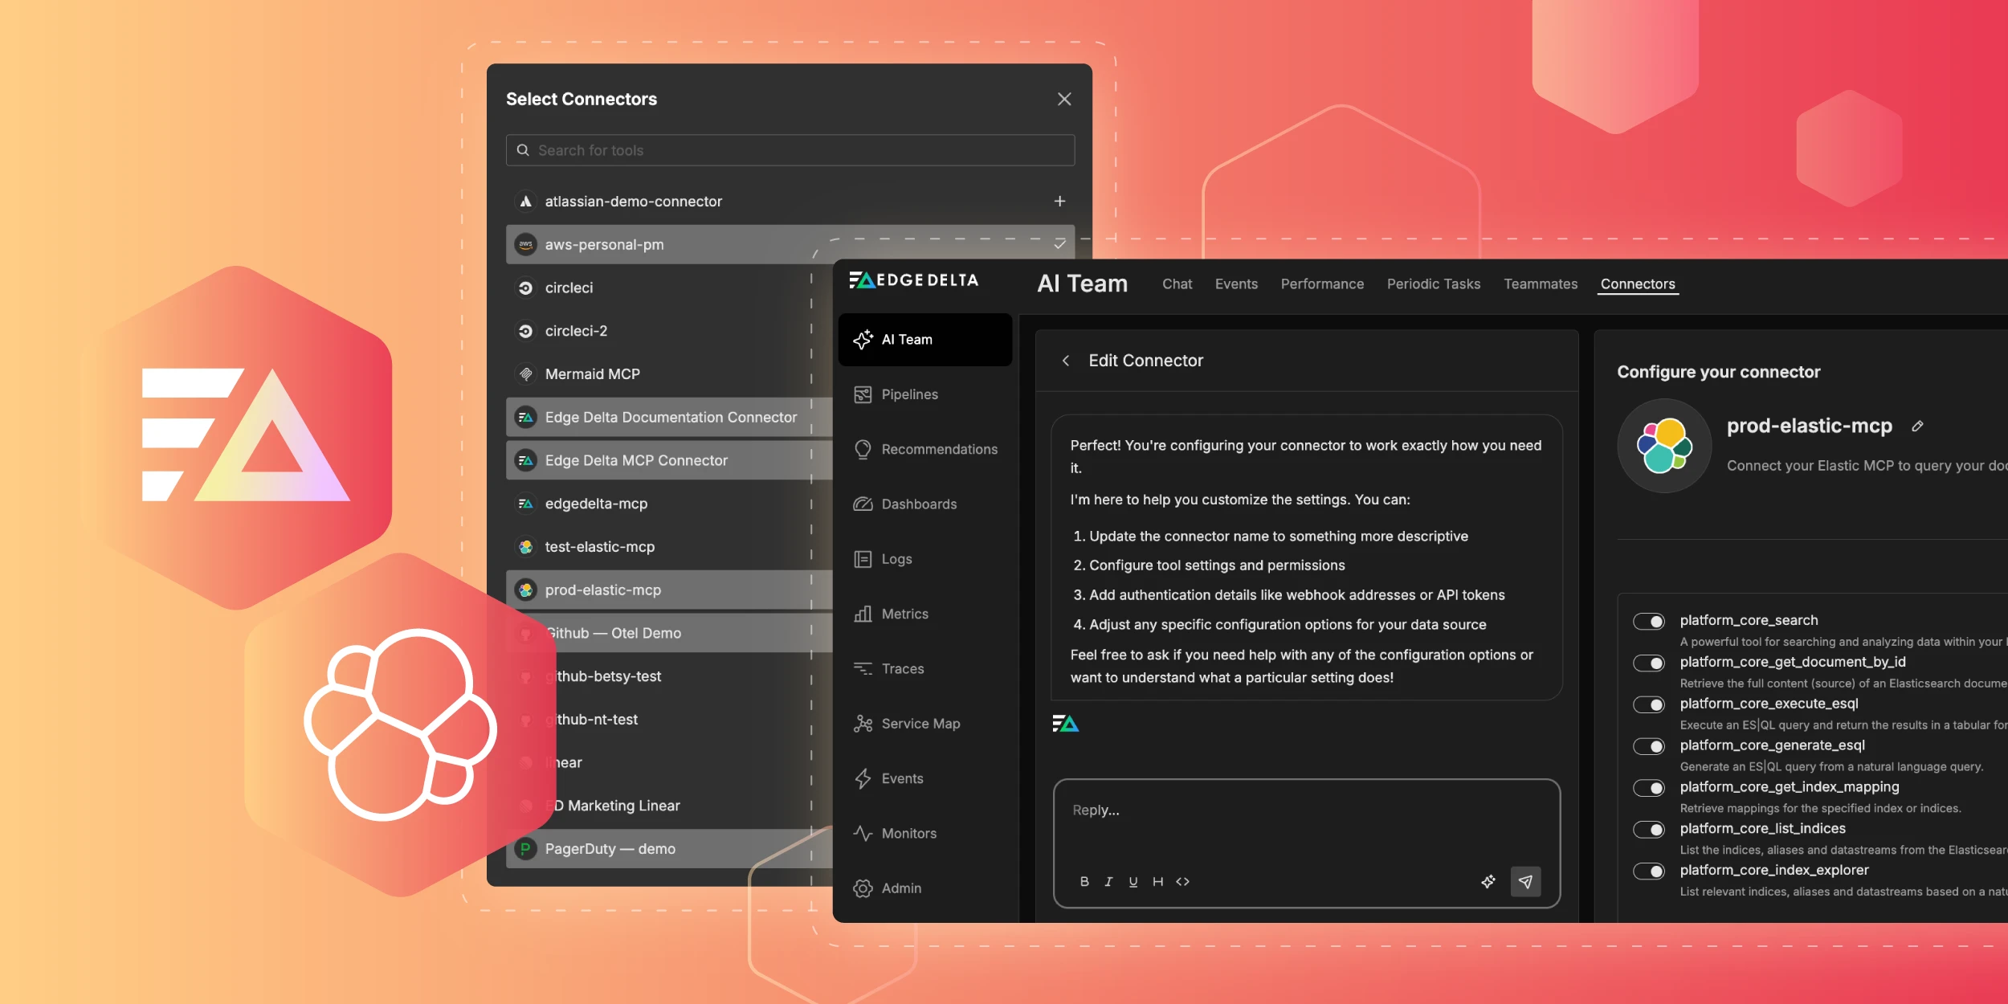This screenshot has width=2008, height=1004.
Task: Add atlassian-demo-connector with the plus button
Action: (1060, 201)
